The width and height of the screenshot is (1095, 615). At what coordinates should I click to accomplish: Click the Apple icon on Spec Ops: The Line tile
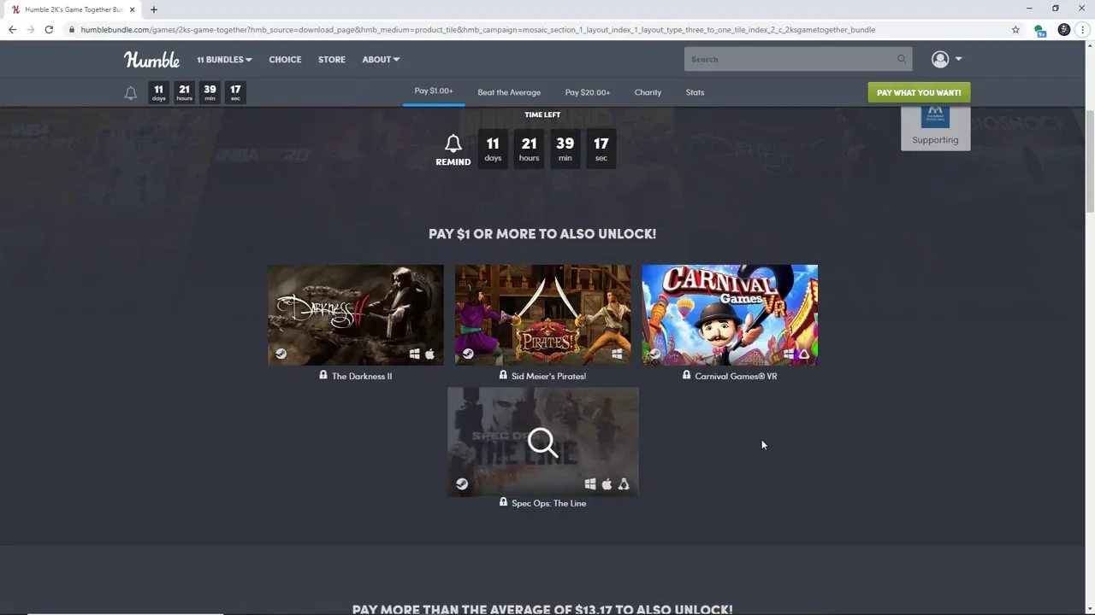pyautogui.click(x=607, y=484)
